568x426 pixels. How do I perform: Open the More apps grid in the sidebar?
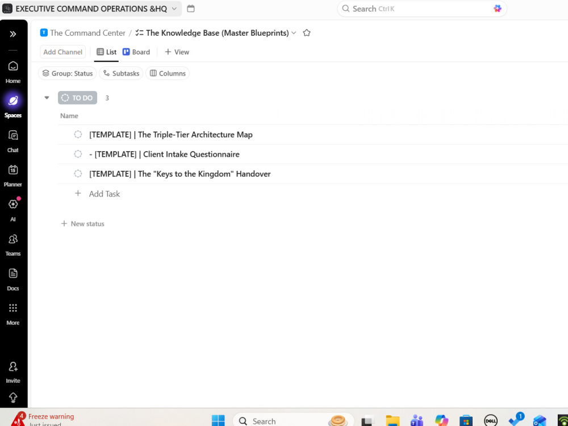(x=13, y=314)
